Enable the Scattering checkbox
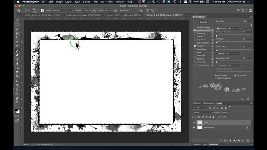 coord(195,33)
